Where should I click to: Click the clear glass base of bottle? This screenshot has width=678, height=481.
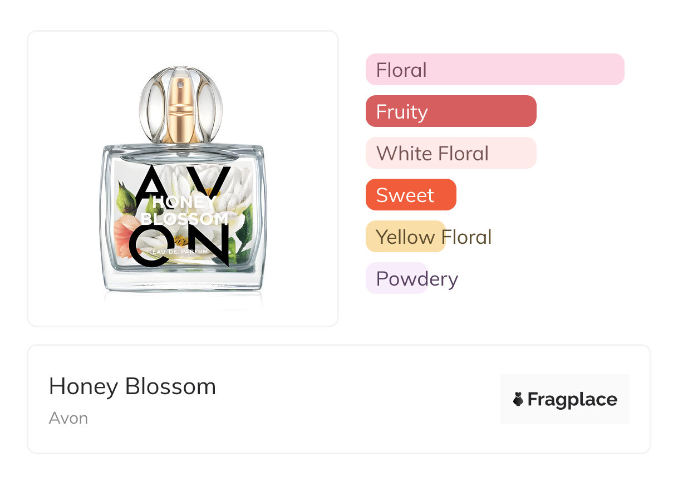[x=183, y=279]
